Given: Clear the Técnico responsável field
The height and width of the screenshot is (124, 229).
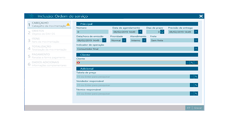Looking at the screenshot, I should [192, 94].
